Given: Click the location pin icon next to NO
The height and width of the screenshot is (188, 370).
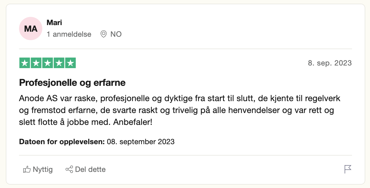Looking at the screenshot, I should coord(104,34).
